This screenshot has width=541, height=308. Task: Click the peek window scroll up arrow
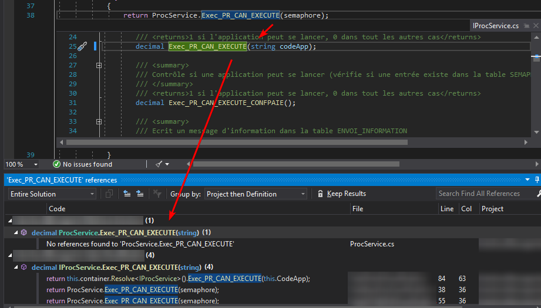click(x=536, y=37)
